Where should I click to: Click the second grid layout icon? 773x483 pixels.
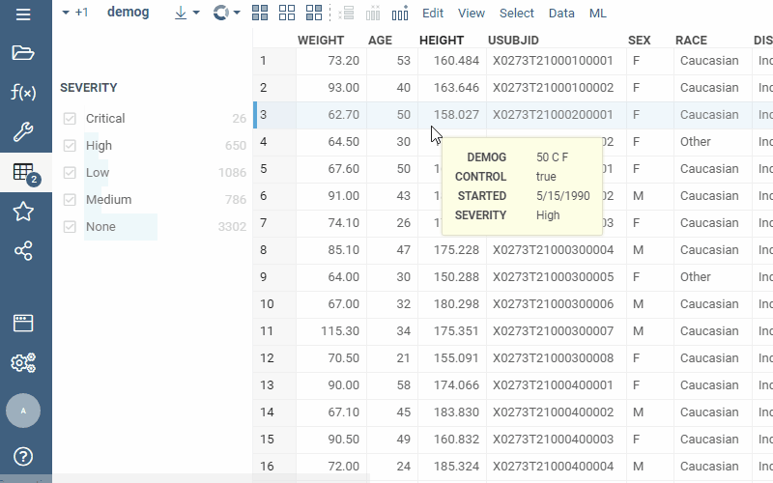click(287, 13)
